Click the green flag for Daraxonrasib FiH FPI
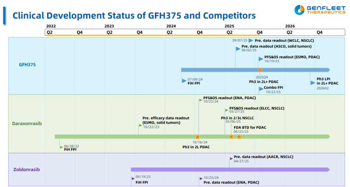Viewport: 350px width, 187px height. point(61,147)
